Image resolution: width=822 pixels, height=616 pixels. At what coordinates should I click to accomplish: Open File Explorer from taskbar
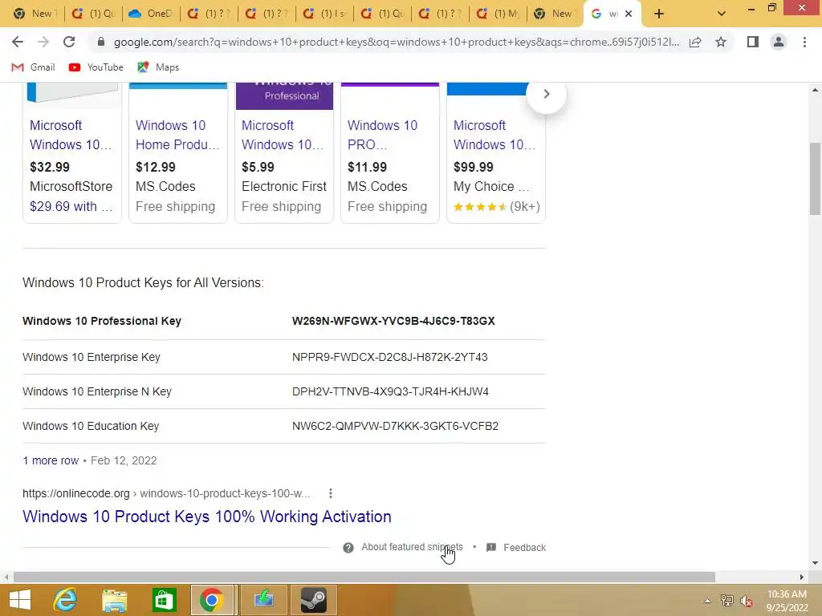point(114,600)
